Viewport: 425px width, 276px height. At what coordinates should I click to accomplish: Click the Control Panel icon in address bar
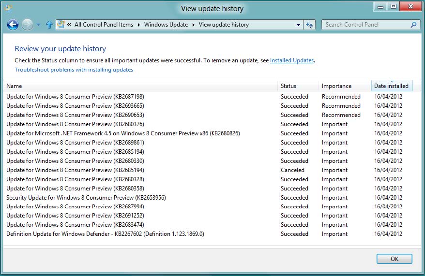[x=61, y=25]
